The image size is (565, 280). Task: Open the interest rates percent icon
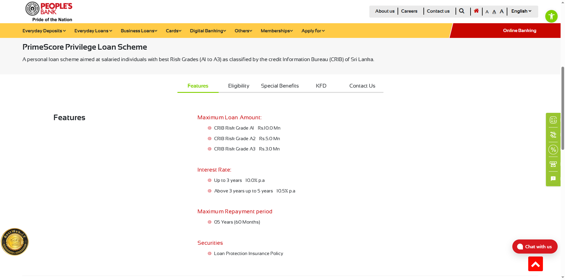click(553, 150)
